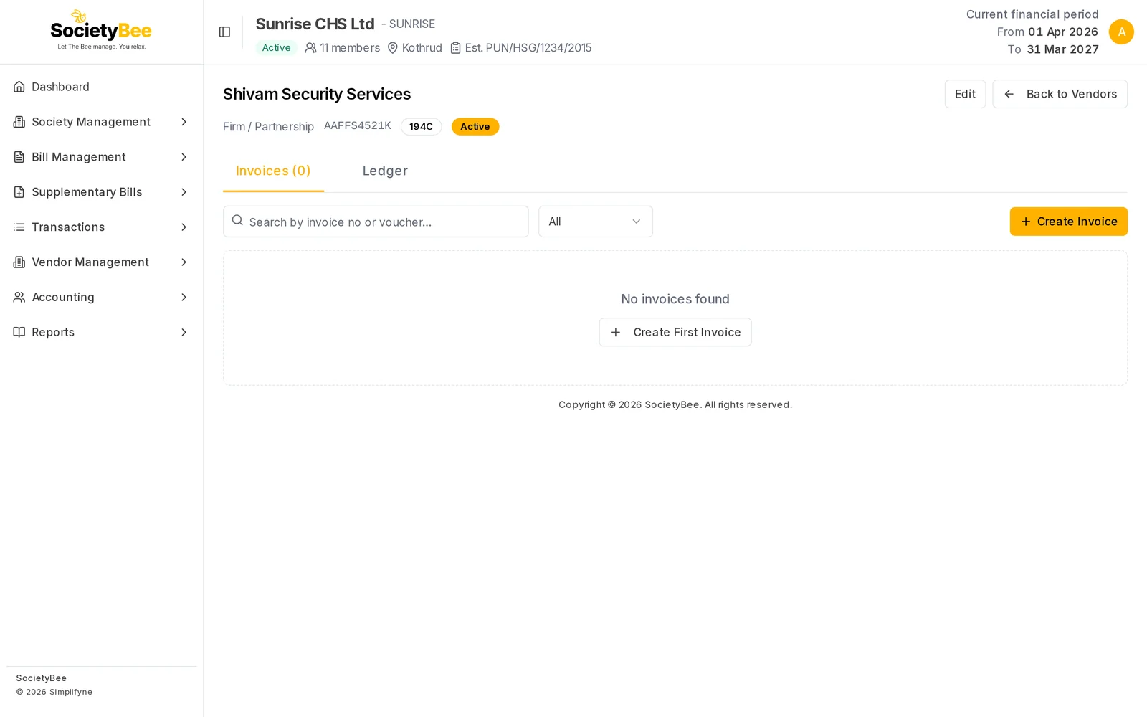This screenshot has width=1147, height=717.
Task: Expand Reports chevron
Action: point(184,333)
